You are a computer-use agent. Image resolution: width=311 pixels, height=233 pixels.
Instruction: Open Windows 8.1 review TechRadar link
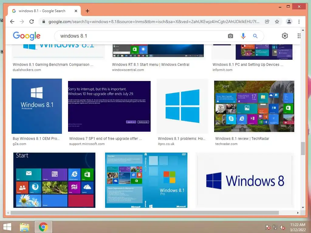point(242,139)
